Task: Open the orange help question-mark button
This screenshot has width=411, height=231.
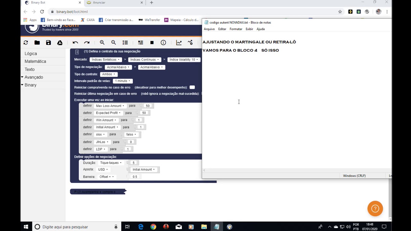Action: point(375,209)
